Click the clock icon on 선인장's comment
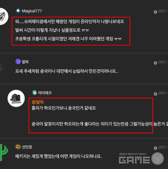 (x=155, y=148)
